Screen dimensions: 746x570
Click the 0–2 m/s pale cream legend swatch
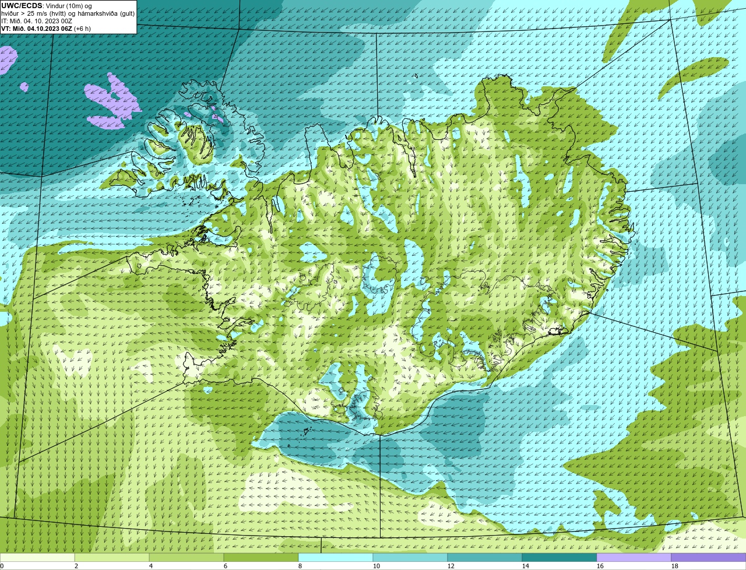click(x=37, y=558)
